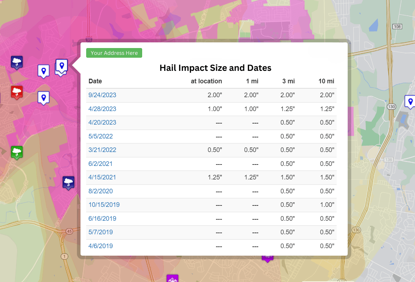Click 2.00" at-location value for 9/24/2023
Screen dimensions: 415x282
[215, 95]
